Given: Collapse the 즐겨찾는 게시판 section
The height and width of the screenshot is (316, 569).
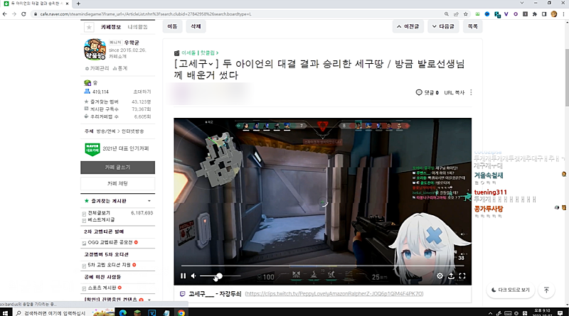Looking at the screenshot, I should tap(149, 201).
